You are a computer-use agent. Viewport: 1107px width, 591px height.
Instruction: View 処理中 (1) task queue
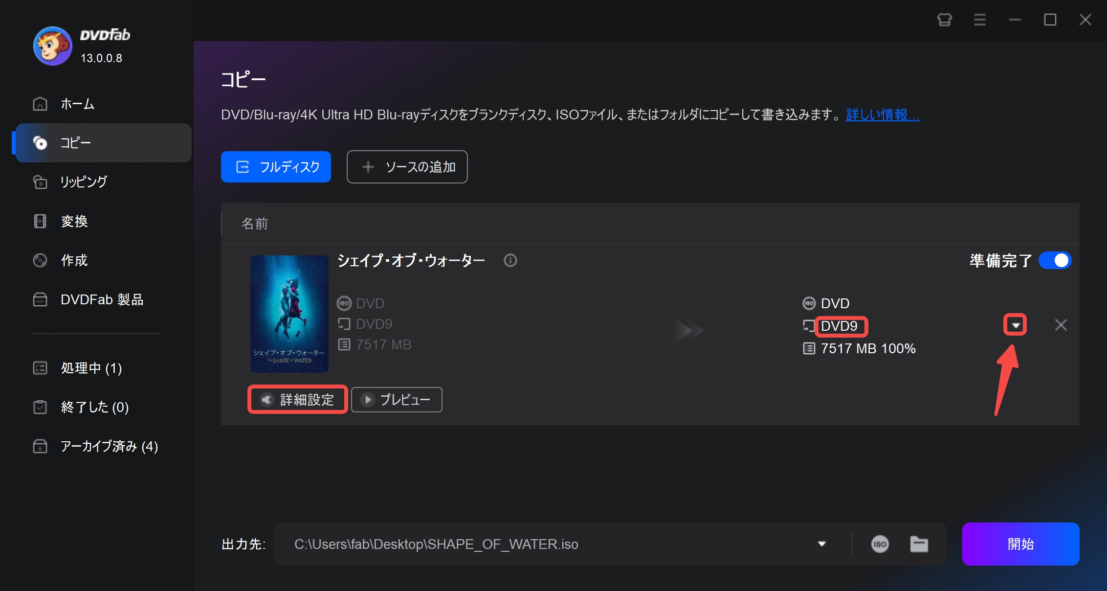103,368
